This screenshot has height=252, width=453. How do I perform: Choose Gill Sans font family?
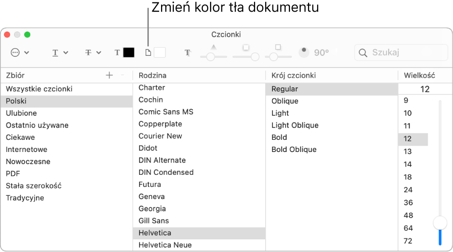pyautogui.click(x=199, y=221)
